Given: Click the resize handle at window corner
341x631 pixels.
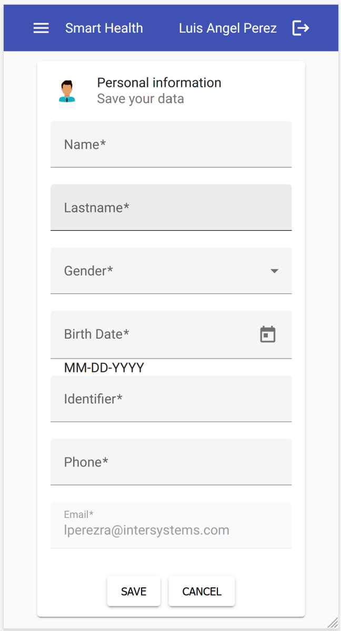Looking at the screenshot, I should pos(333,623).
